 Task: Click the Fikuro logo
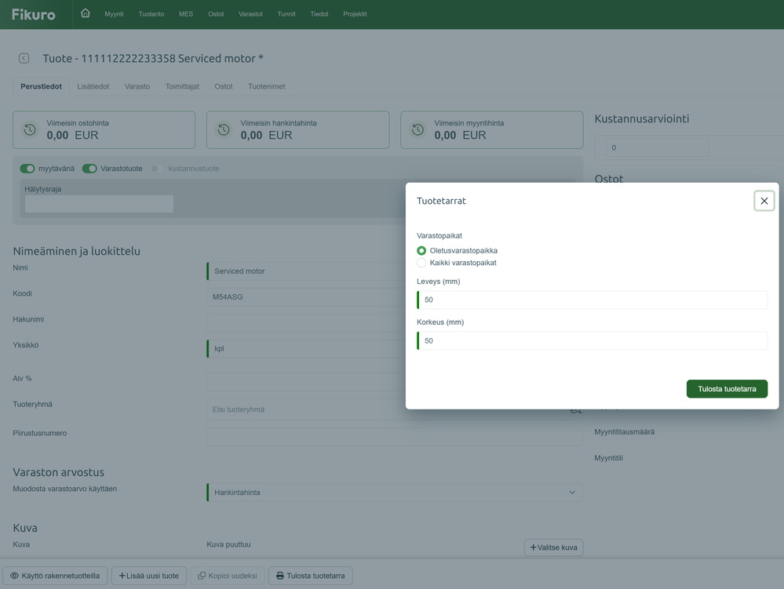coord(34,14)
